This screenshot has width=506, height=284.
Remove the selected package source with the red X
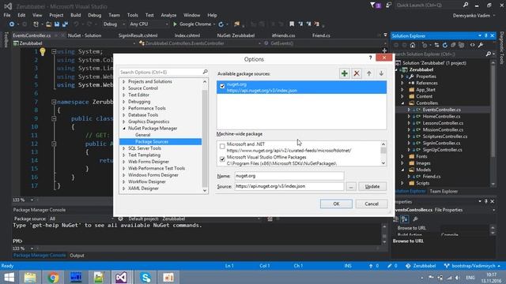coord(357,73)
